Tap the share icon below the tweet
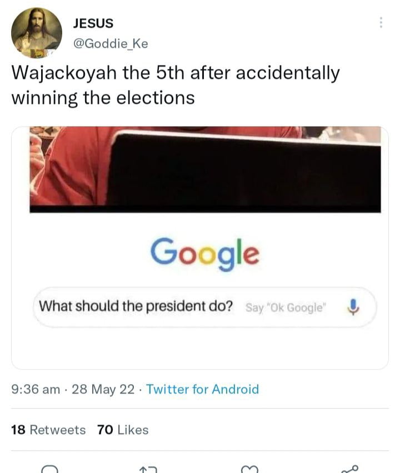Viewport: 400px width, 473px height. click(x=349, y=469)
